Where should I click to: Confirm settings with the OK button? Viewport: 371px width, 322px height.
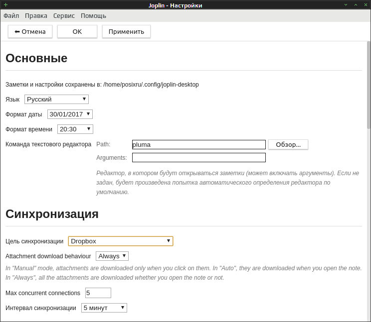coord(77,32)
